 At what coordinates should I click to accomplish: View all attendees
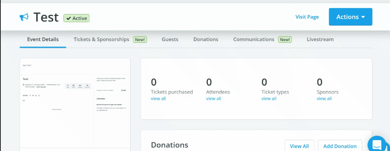click(213, 98)
